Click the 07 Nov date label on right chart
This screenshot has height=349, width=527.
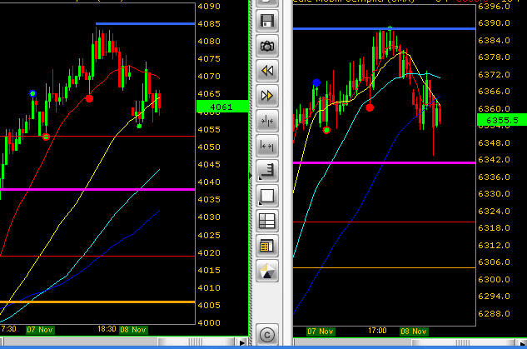point(321,332)
